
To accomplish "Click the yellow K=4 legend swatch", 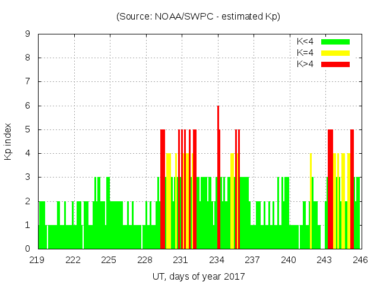I will click(x=335, y=53).
